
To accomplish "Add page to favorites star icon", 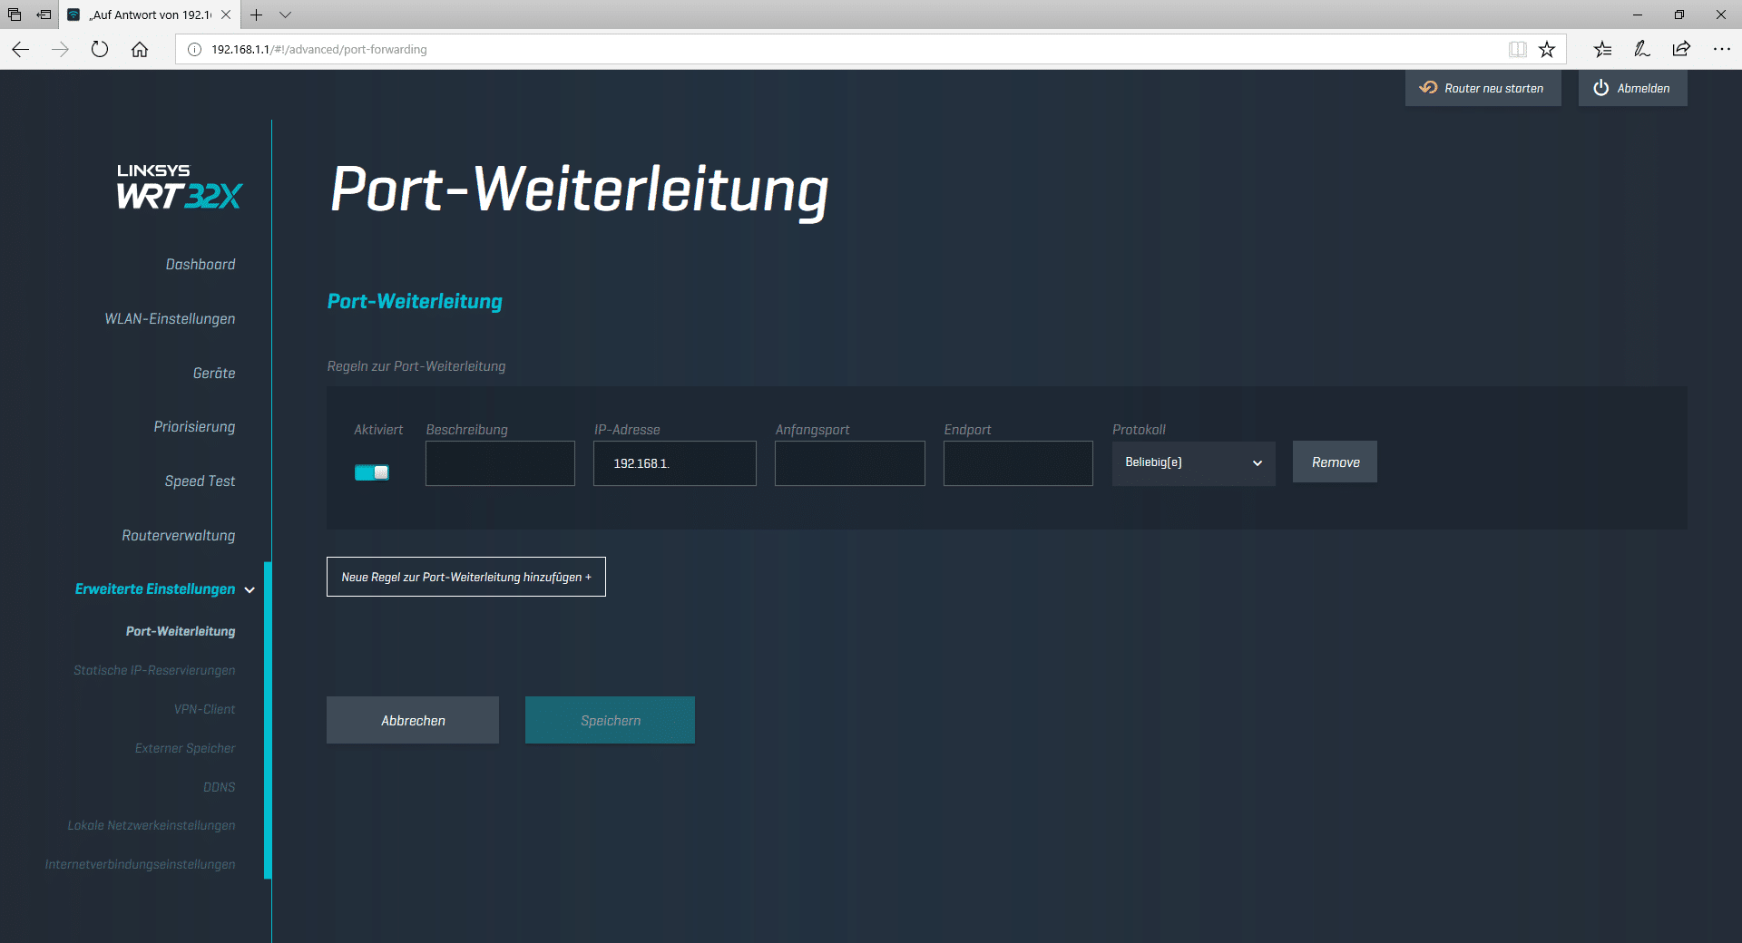I will pyautogui.click(x=1547, y=49).
